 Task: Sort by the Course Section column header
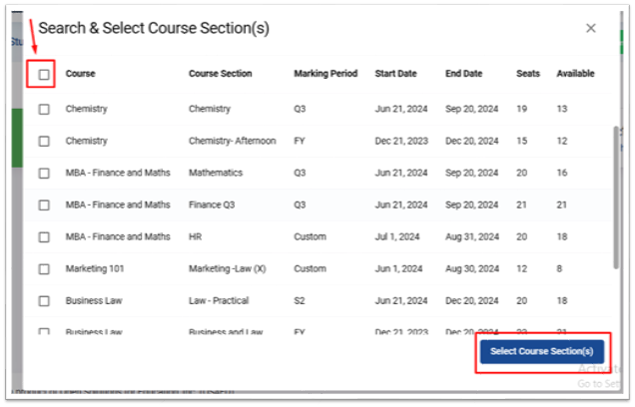click(x=221, y=74)
